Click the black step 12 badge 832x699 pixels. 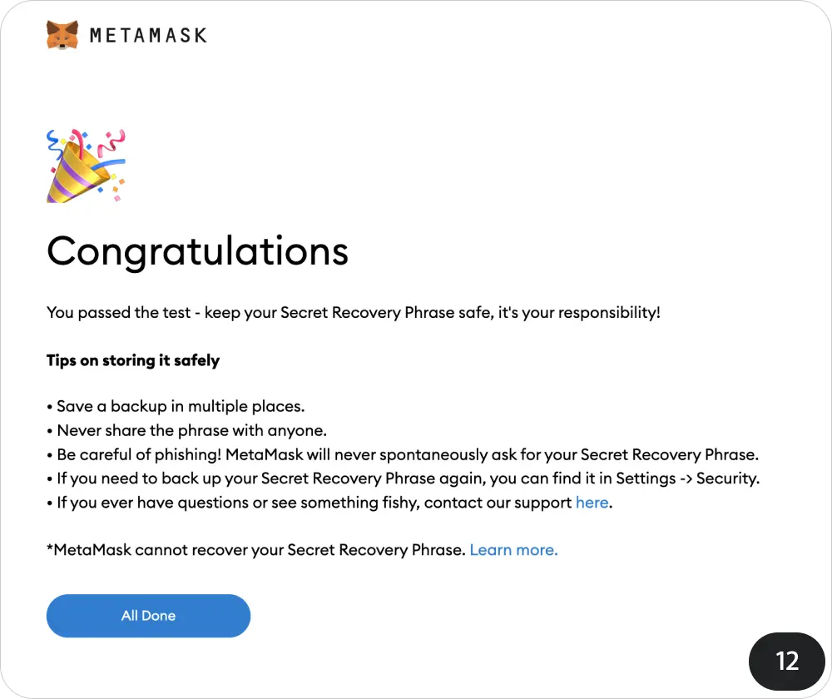pyautogui.click(x=786, y=661)
